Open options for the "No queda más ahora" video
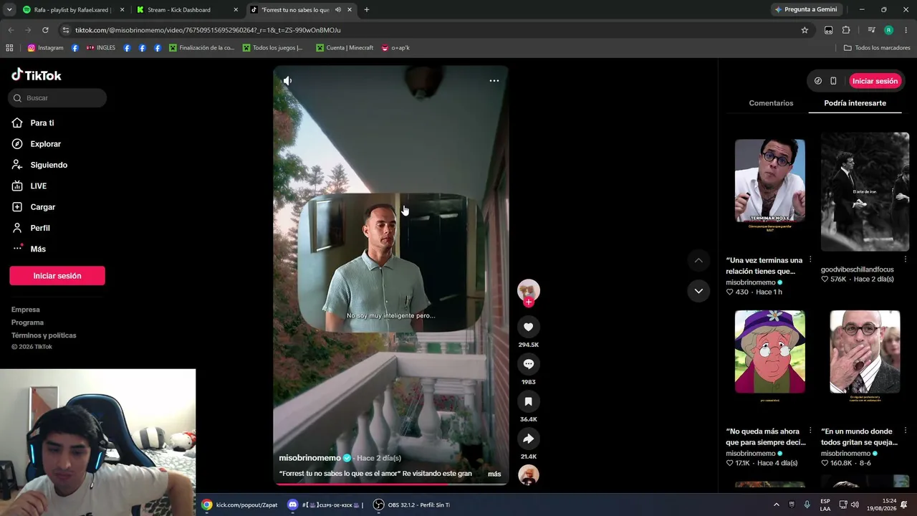Screen dimensions: 917x516 coord(810,431)
